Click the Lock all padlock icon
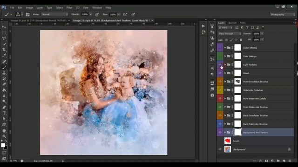Image resolution: width=298 pixels, height=167 pixels. tap(241, 40)
